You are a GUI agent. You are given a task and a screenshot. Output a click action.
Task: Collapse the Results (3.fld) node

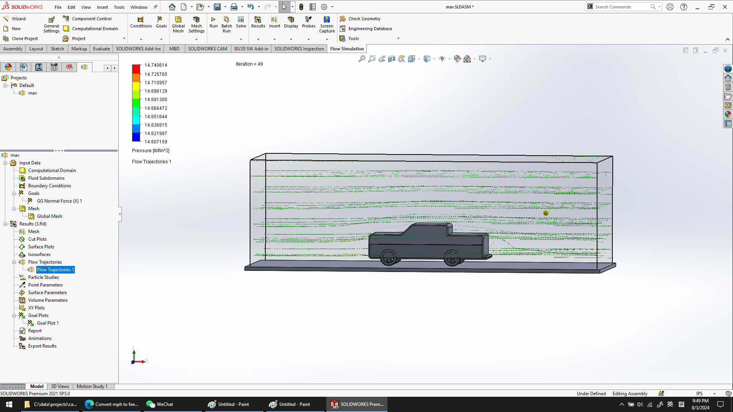(x=5, y=224)
